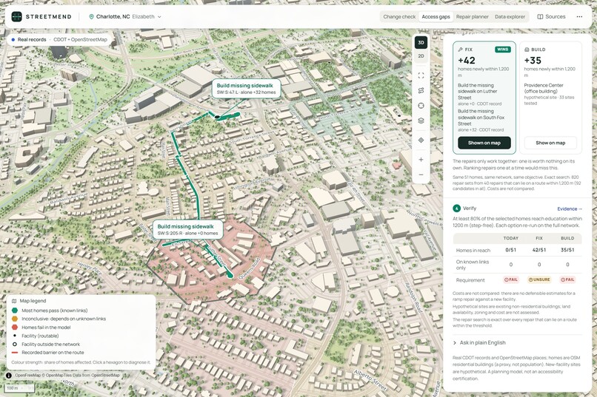Click the Facility outside the network ring icon
This screenshot has width=597, height=397.
coord(15,345)
